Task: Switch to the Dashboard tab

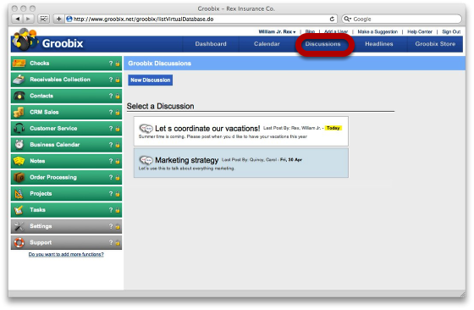Action: [x=211, y=44]
